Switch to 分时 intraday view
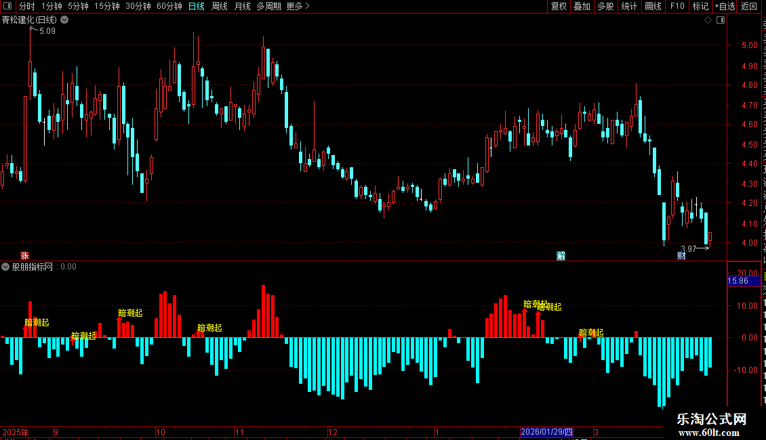766x440 pixels. pyautogui.click(x=27, y=6)
